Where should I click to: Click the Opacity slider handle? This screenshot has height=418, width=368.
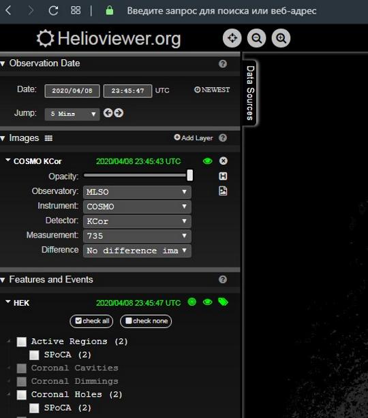189,176
